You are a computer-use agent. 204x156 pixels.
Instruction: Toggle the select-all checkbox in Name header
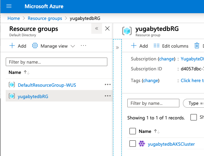click(x=133, y=131)
